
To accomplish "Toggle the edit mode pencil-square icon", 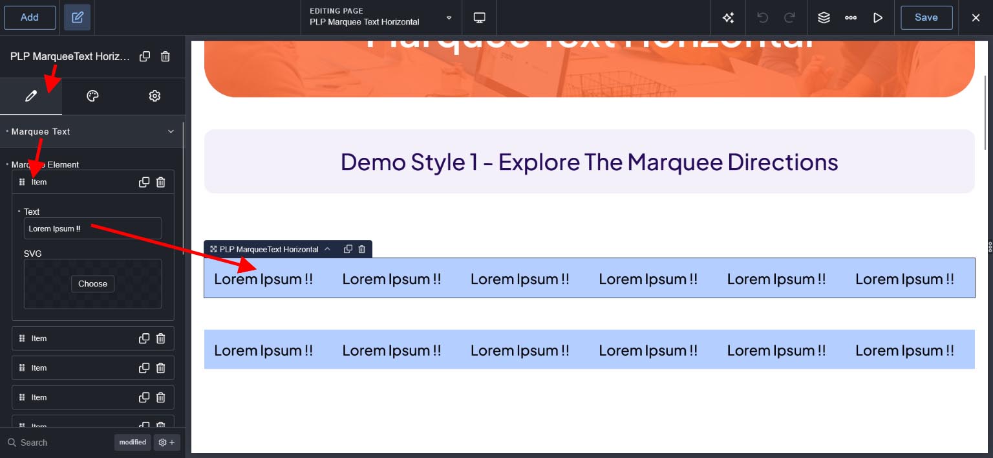I will 78,17.
